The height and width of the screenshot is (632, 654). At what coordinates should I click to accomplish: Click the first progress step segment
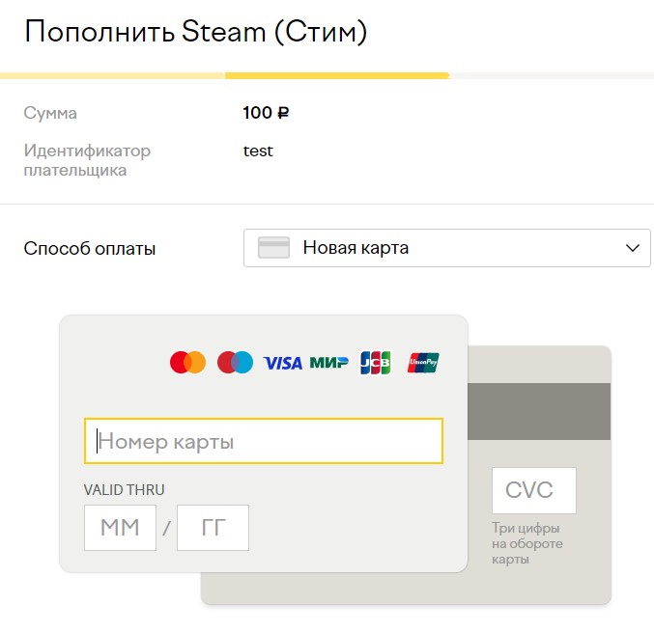[x=112, y=75]
